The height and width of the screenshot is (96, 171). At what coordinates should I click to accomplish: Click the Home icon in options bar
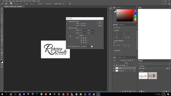coord(2,3)
